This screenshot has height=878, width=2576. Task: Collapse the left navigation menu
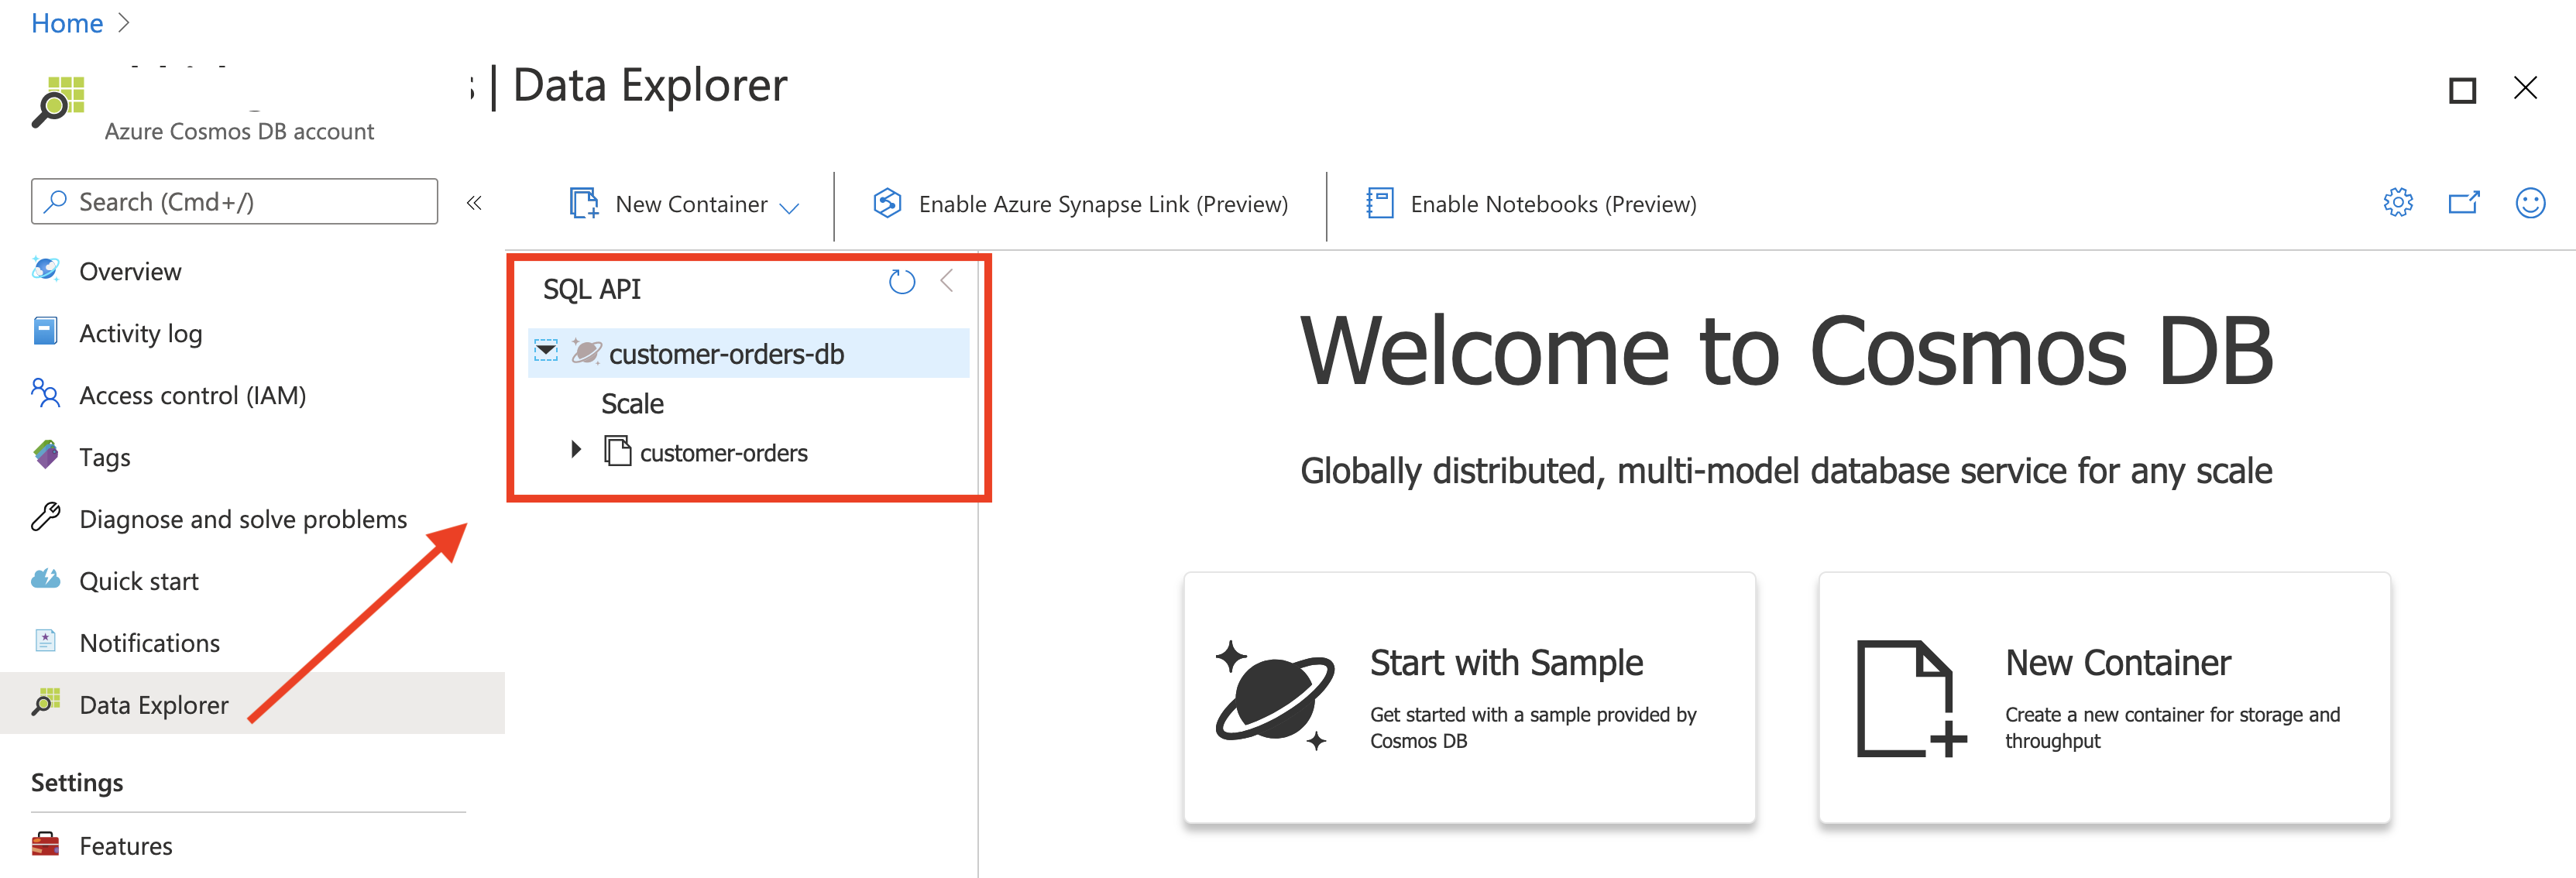click(474, 203)
